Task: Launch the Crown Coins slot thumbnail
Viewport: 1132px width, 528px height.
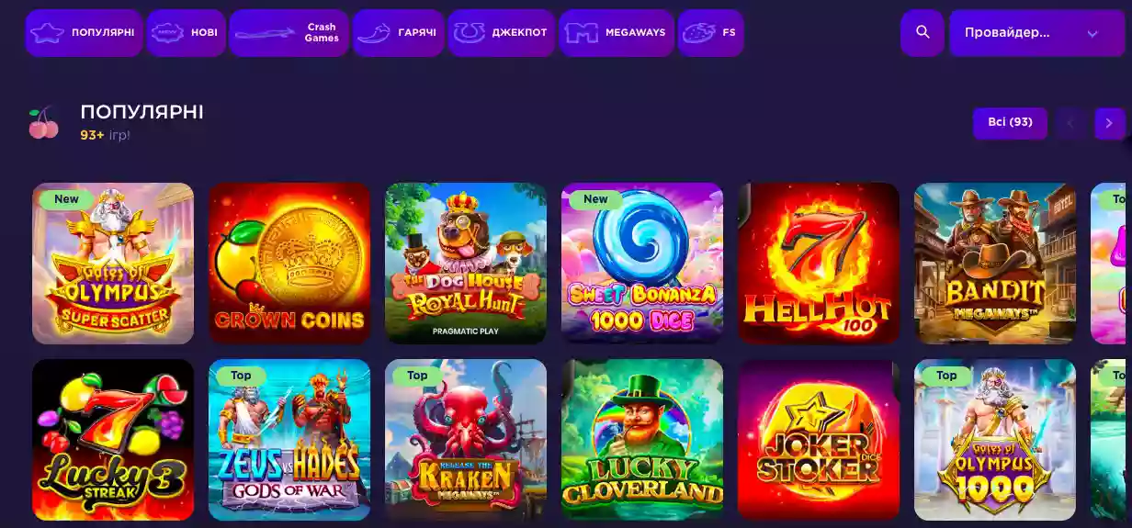Action: pyautogui.click(x=289, y=264)
